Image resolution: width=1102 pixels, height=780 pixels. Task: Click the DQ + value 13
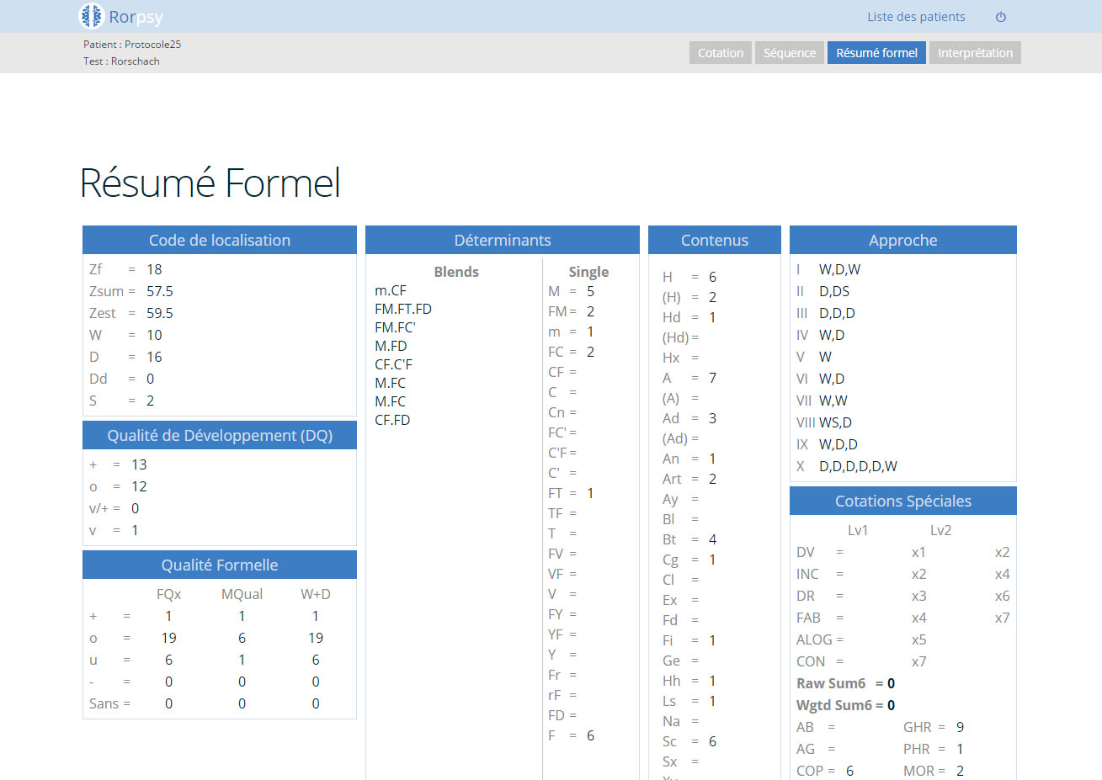(x=139, y=464)
